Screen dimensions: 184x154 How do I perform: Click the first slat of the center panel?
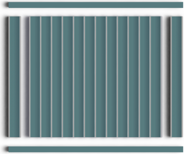tap(35, 77)
